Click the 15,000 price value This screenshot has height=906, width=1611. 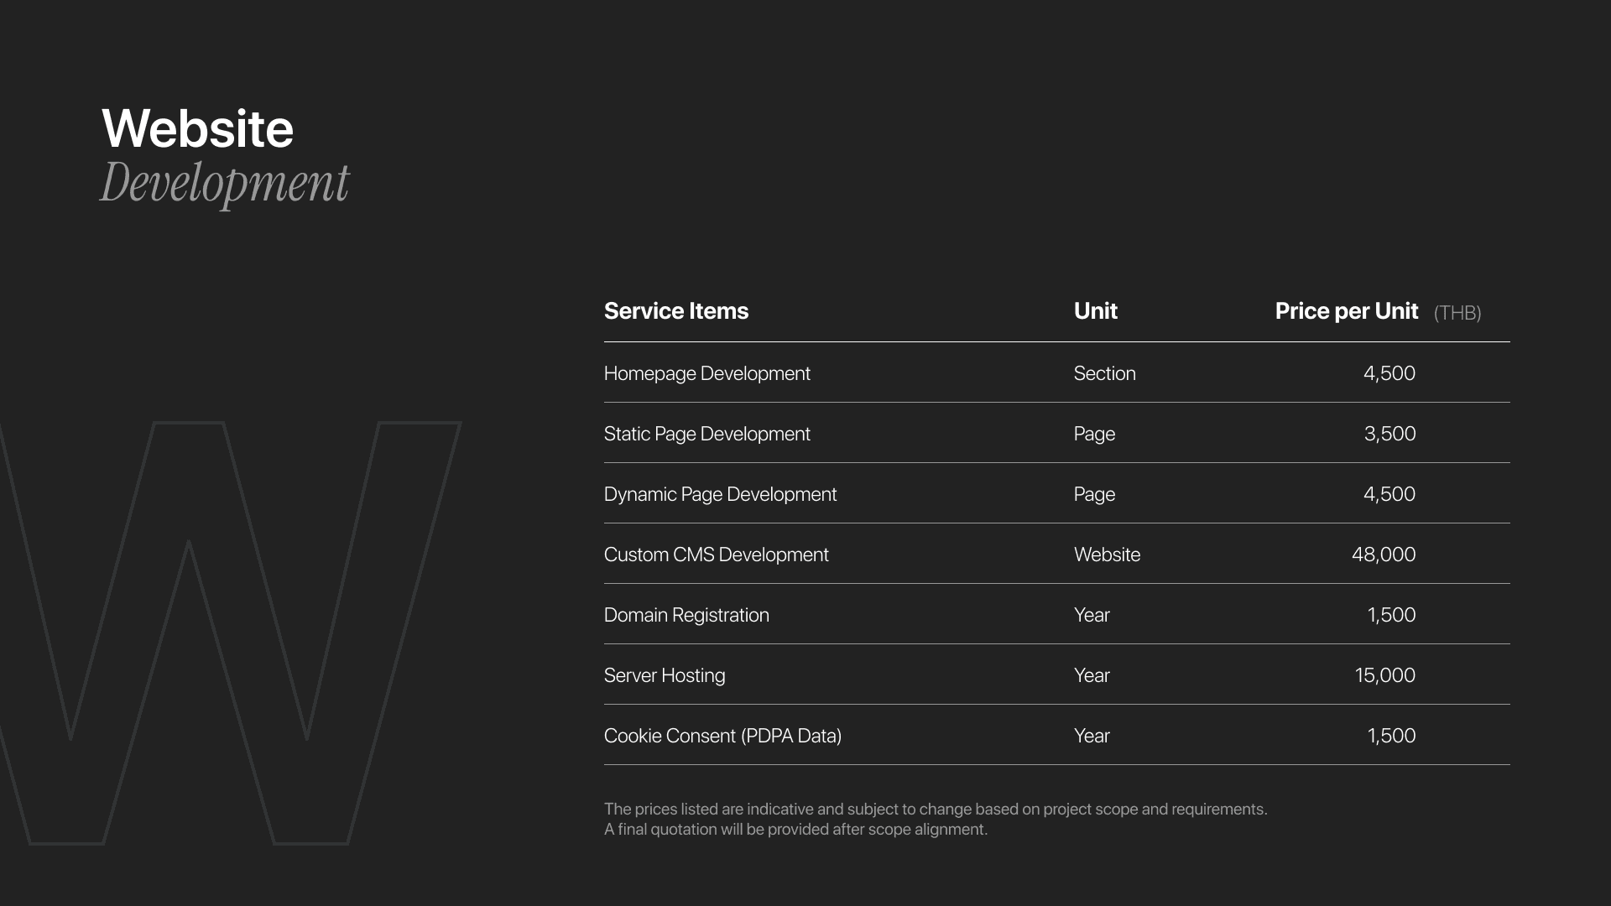(1384, 675)
